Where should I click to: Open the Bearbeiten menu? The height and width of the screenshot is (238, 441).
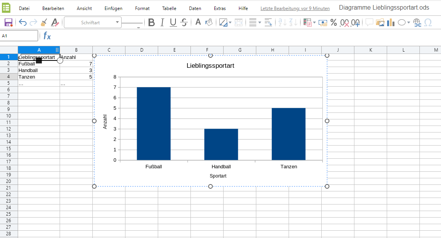point(53,8)
